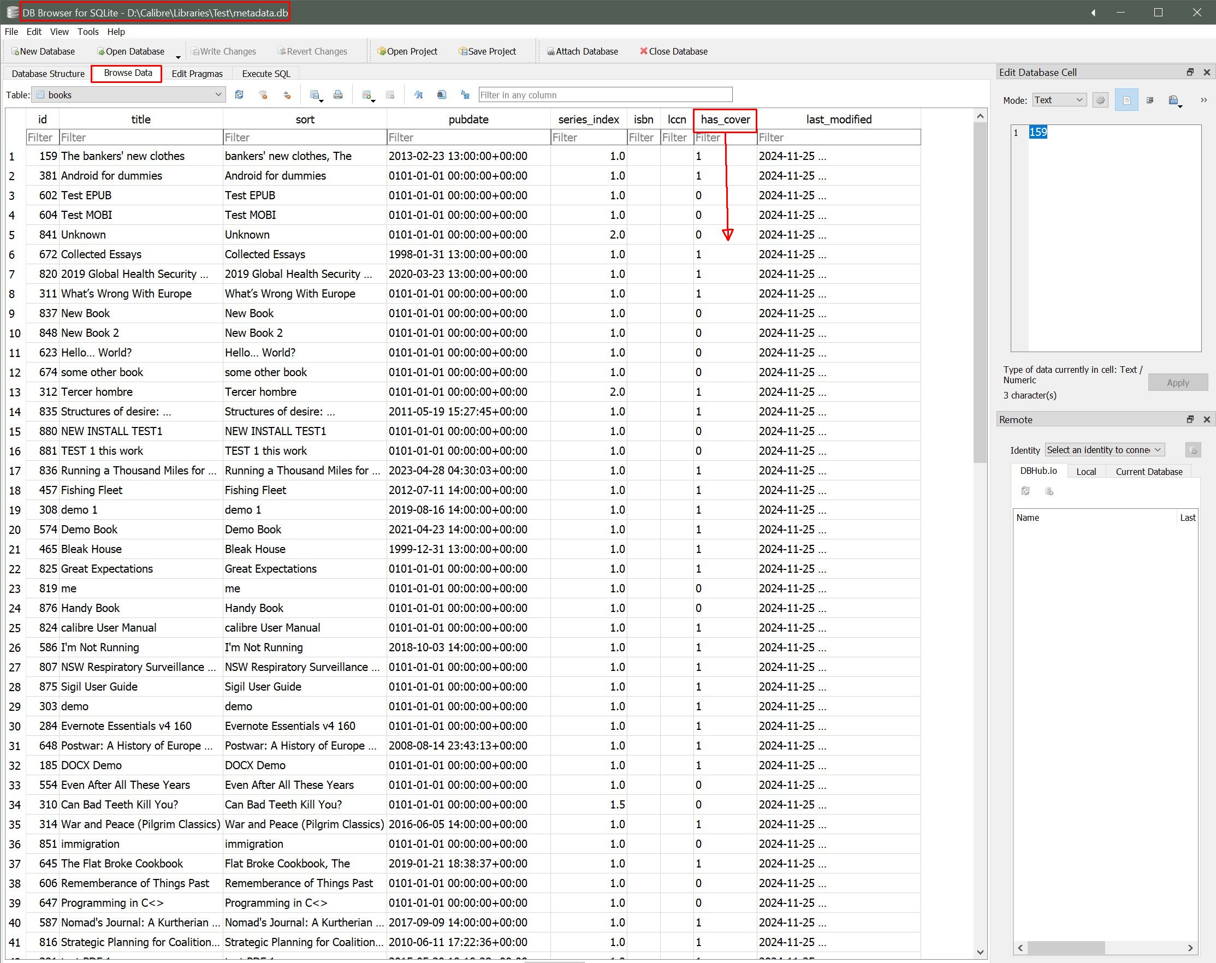The height and width of the screenshot is (963, 1216).
Task: Toggle indent formatting in cell editor
Action: click(x=1149, y=100)
